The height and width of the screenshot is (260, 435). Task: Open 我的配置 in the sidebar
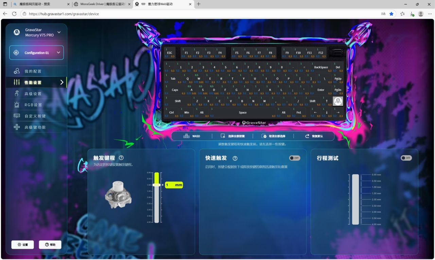tap(36, 71)
